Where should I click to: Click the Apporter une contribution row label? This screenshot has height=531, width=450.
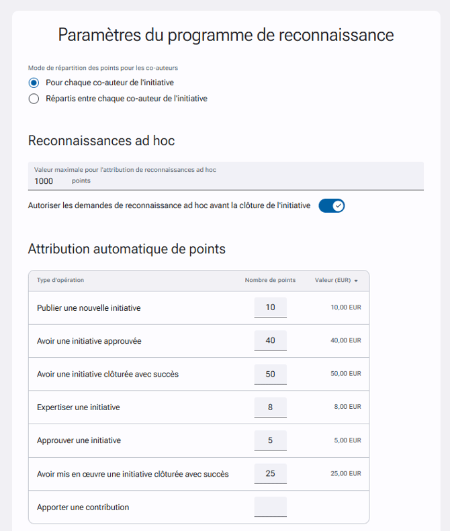coord(83,508)
